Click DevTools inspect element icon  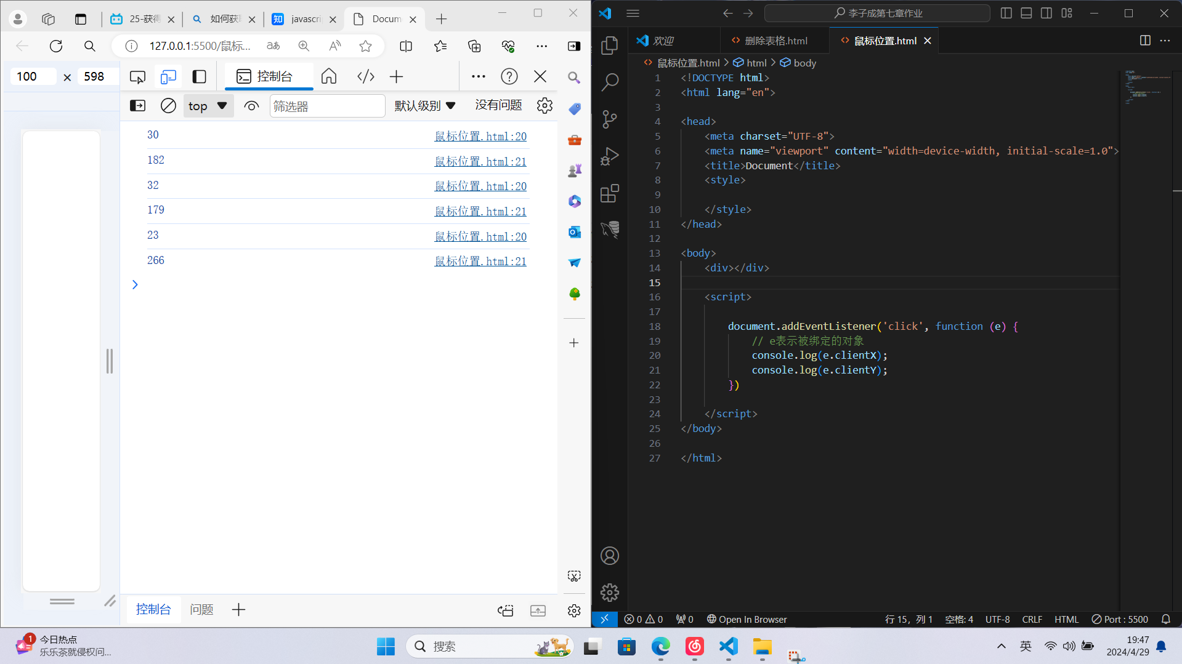137,77
